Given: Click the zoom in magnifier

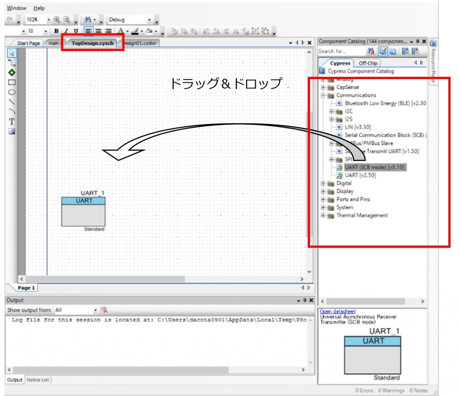Looking at the screenshot, I should [x=57, y=19].
